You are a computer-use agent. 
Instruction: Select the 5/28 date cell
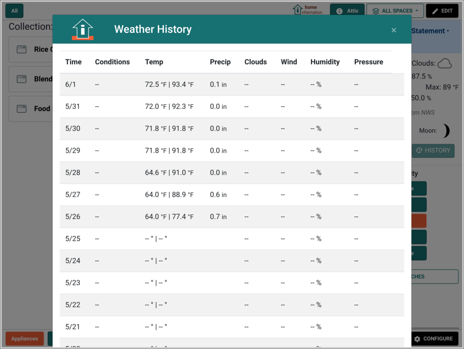(73, 173)
